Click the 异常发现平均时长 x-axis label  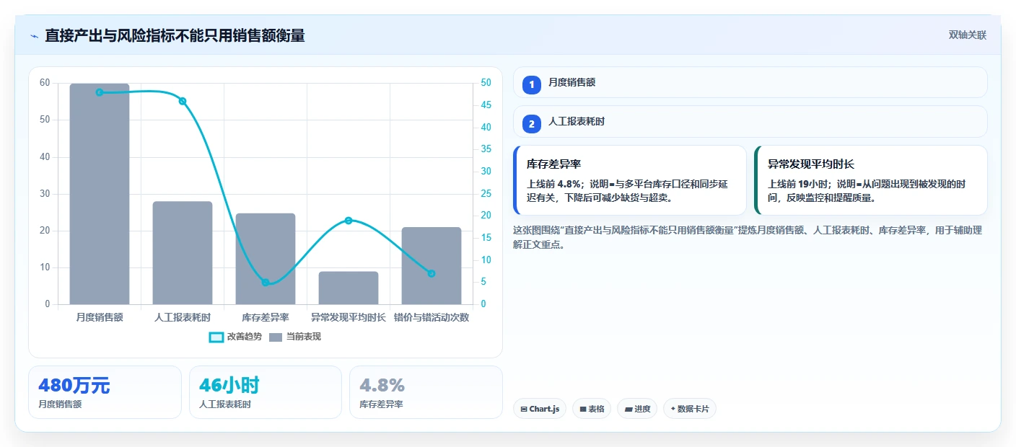pyautogui.click(x=349, y=317)
